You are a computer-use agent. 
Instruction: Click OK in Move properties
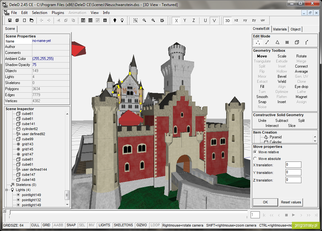265,202
